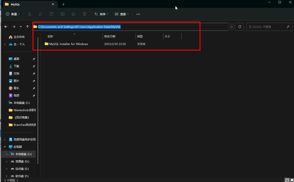Expand 软件盘 (F:) tree node

pos(7,176)
